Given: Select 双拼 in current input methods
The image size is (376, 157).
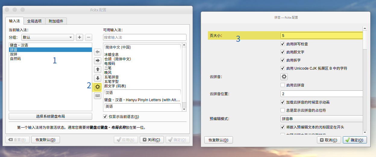Looking at the screenshot, I should (x=50, y=54).
